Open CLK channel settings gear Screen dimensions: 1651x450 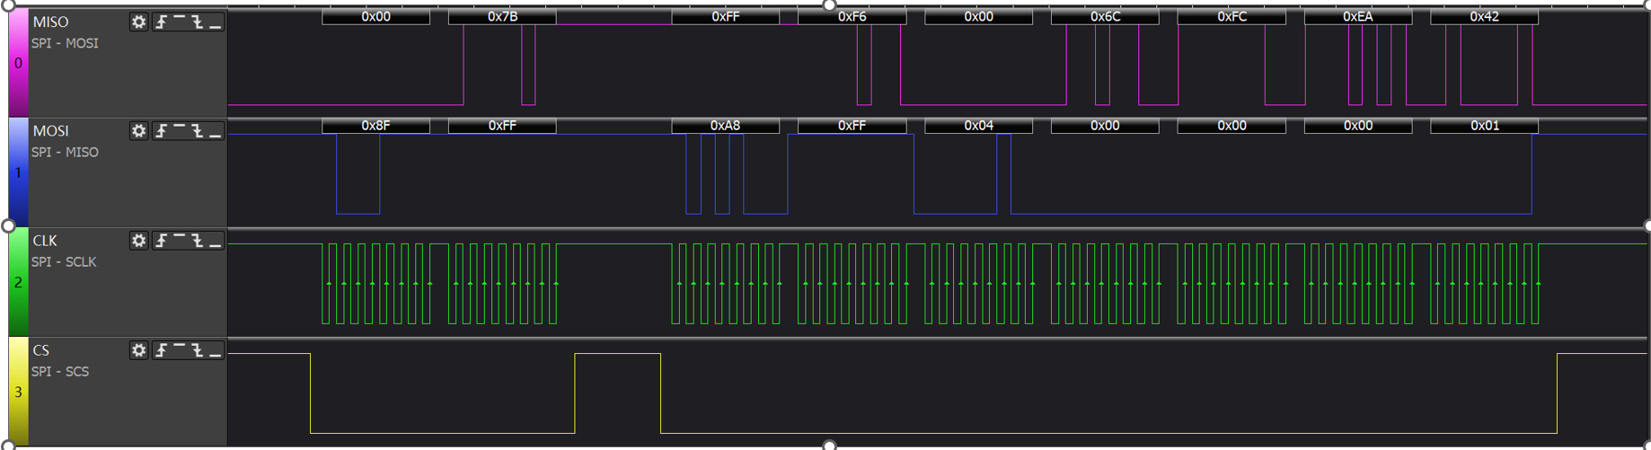[138, 241]
